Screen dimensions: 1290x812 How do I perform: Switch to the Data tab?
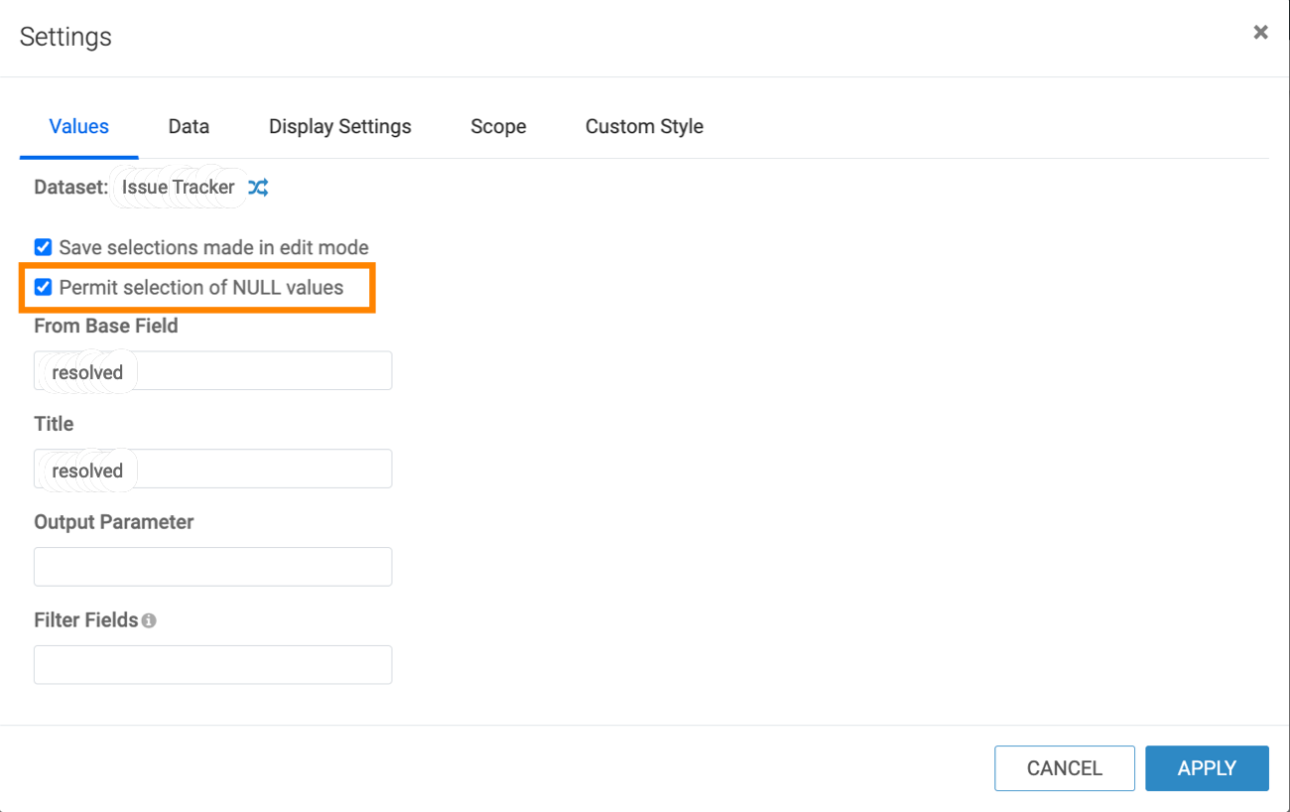pyautogui.click(x=189, y=127)
